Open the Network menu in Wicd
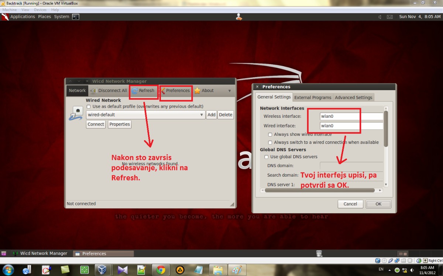 (x=77, y=91)
